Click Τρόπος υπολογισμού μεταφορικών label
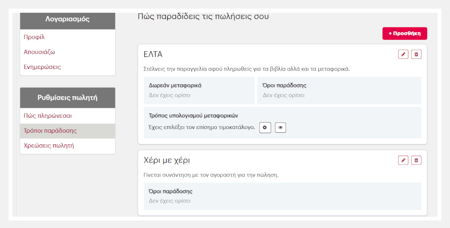450x228 pixels. pyautogui.click(x=193, y=115)
